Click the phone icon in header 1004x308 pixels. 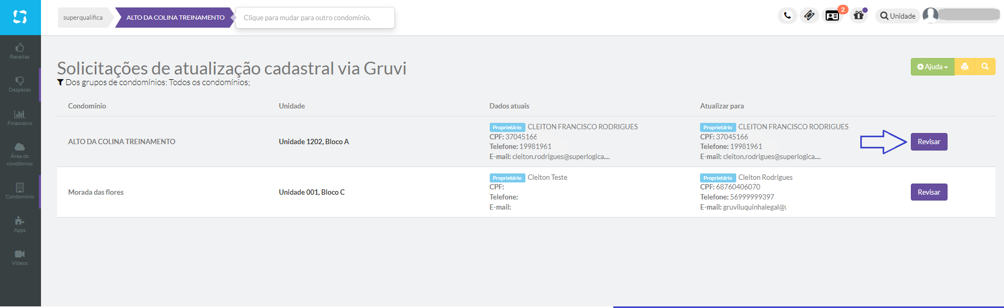point(787,16)
